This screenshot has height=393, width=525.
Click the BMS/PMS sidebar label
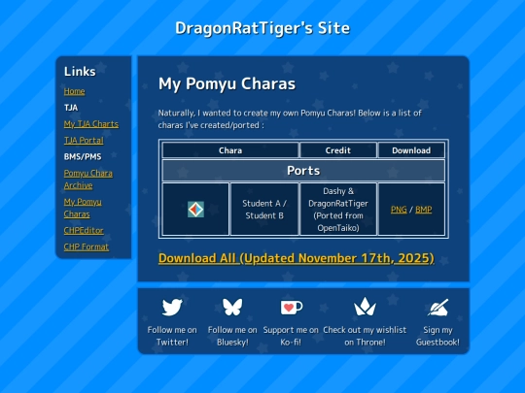tap(83, 157)
